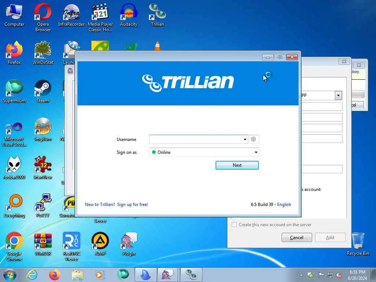Select the Computer desktop icon
376x282 pixels.
14,15
